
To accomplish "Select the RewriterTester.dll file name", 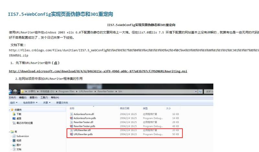I will click(x=84, y=122).
